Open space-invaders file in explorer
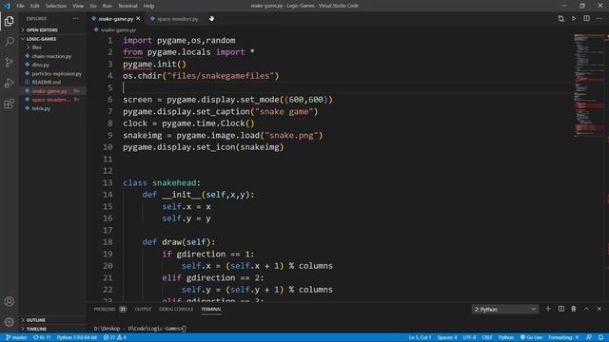The image size is (609, 342). [50, 100]
